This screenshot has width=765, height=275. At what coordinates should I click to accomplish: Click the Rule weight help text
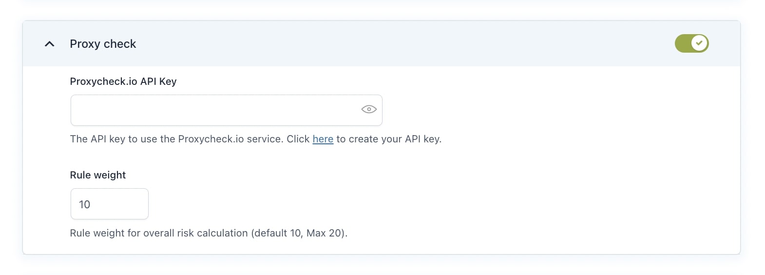(x=209, y=233)
